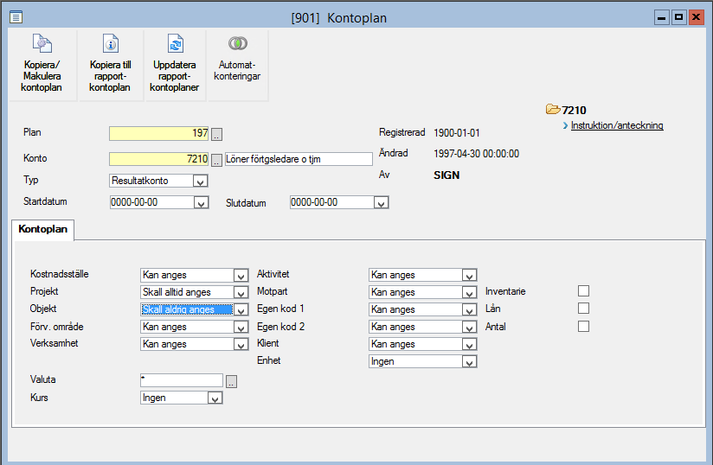Open Automatkonteringar

(x=237, y=65)
